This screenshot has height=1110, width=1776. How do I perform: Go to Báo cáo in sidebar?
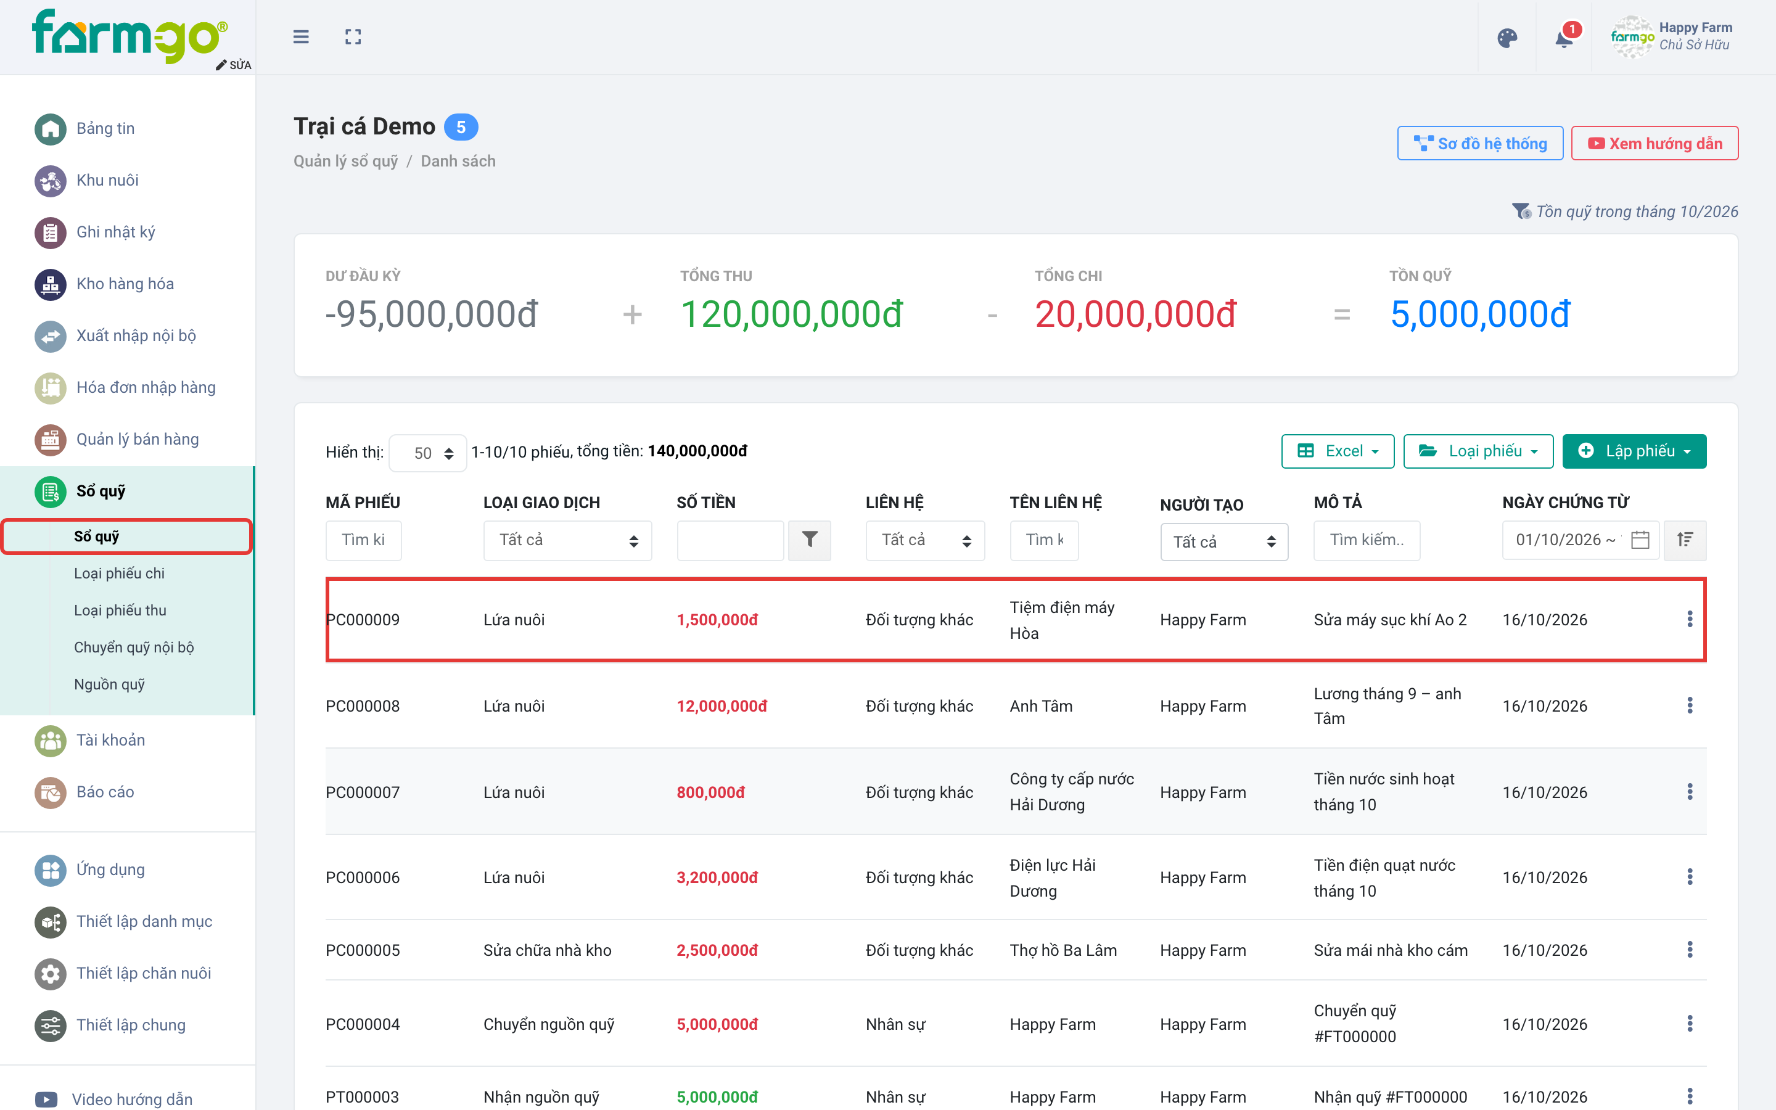[105, 792]
